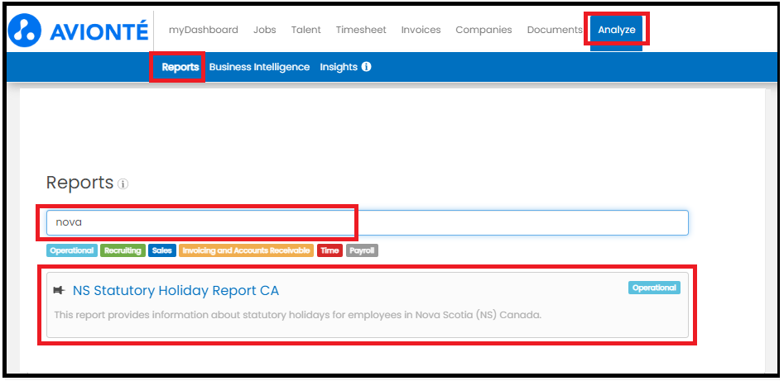Click the Avionté logo icon
This screenshot has width=784, height=381.
(25, 30)
